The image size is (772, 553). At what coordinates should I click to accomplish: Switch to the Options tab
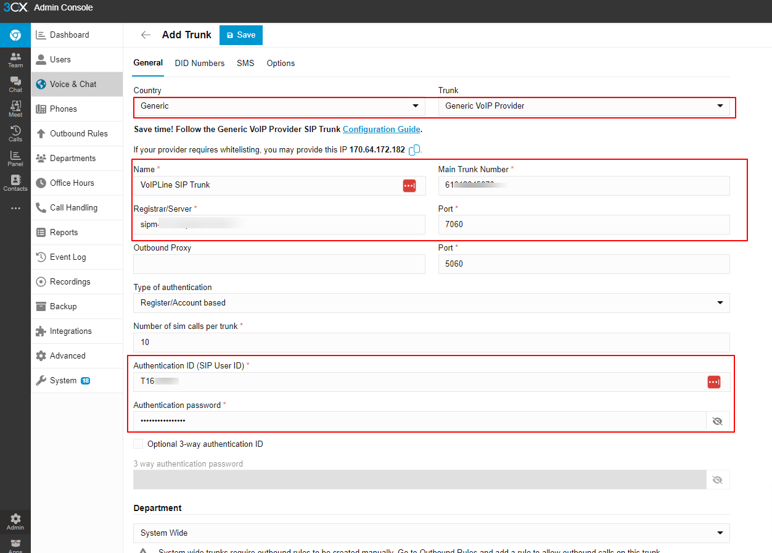281,63
